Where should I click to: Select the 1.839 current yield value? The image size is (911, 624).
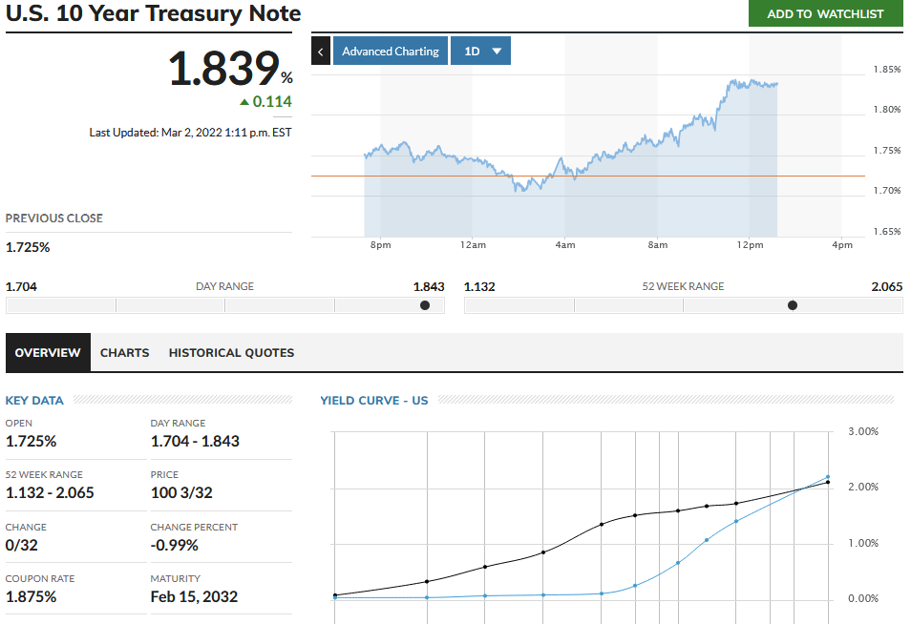[224, 69]
